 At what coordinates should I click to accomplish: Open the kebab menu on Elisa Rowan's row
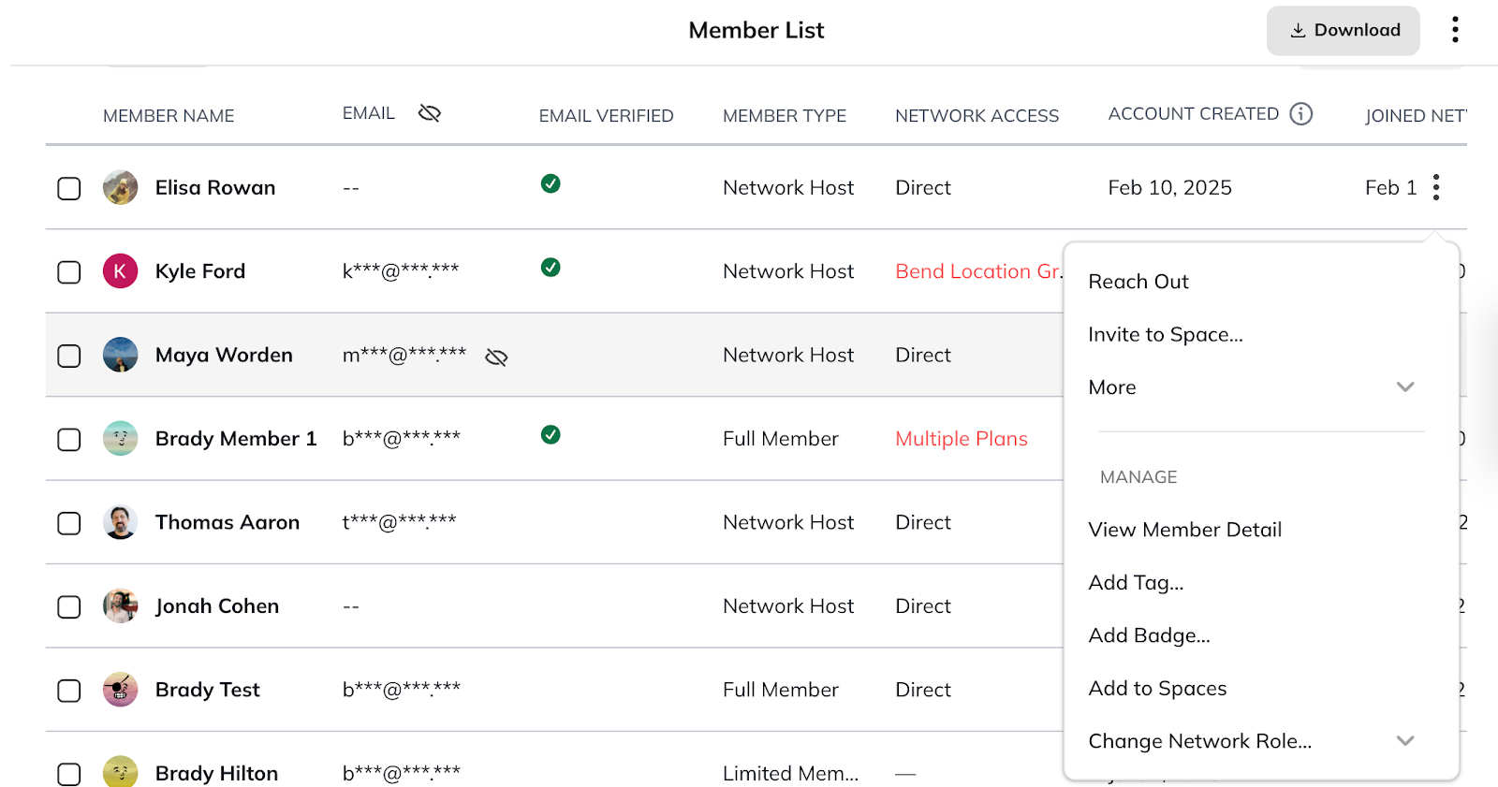coord(1435,187)
